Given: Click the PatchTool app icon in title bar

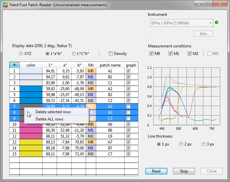Looking at the screenshot, I should point(4,5).
